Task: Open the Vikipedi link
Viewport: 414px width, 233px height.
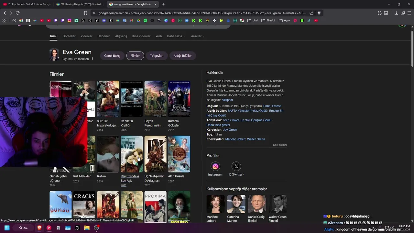Action: click(x=227, y=100)
